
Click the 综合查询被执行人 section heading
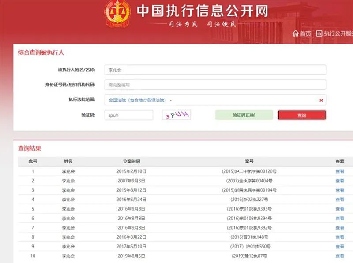41,52
